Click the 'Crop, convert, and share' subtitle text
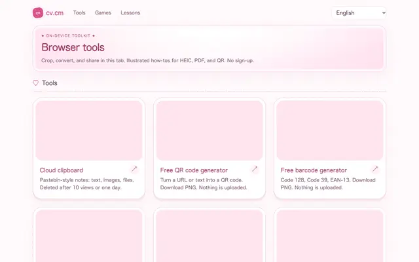 [x=147, y=60]
